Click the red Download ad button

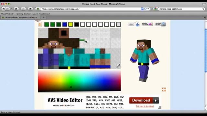point(144,100)
